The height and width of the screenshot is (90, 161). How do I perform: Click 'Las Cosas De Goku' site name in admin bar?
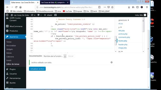tap(20, 15)
